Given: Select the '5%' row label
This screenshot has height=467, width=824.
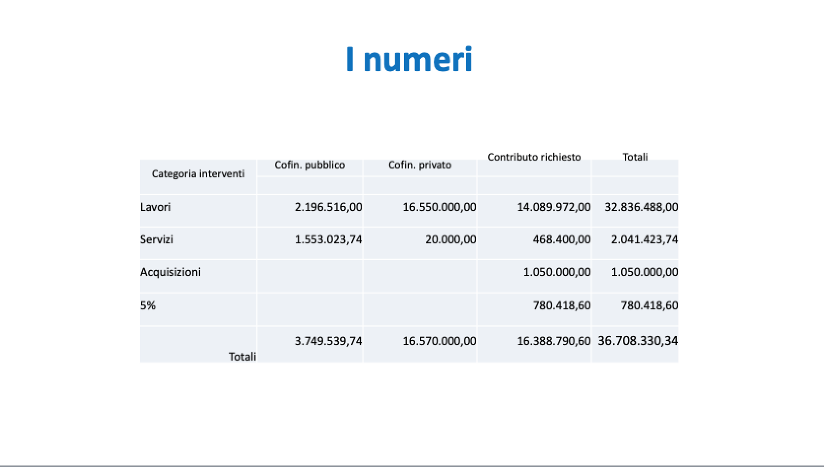Looking at the screenshot, I should click(148, 305).
